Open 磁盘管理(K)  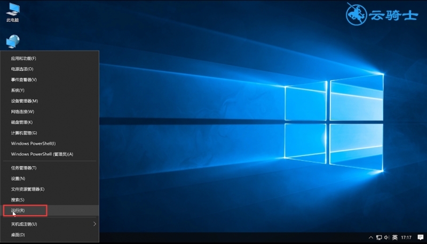coord(51,123)
